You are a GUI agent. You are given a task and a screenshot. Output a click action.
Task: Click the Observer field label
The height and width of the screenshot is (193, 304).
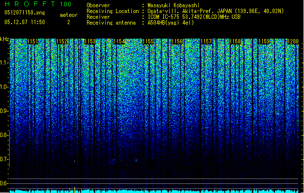98,5
